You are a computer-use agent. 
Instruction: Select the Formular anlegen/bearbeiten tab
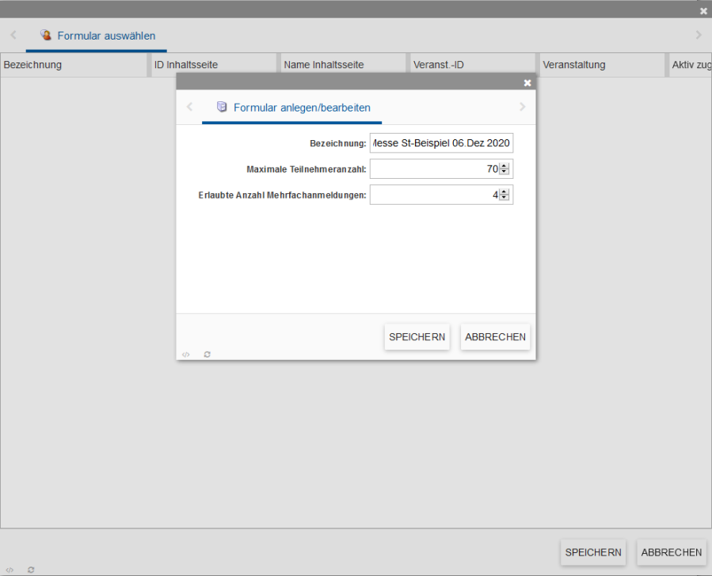pyautogui.click(x=301, y=108)
